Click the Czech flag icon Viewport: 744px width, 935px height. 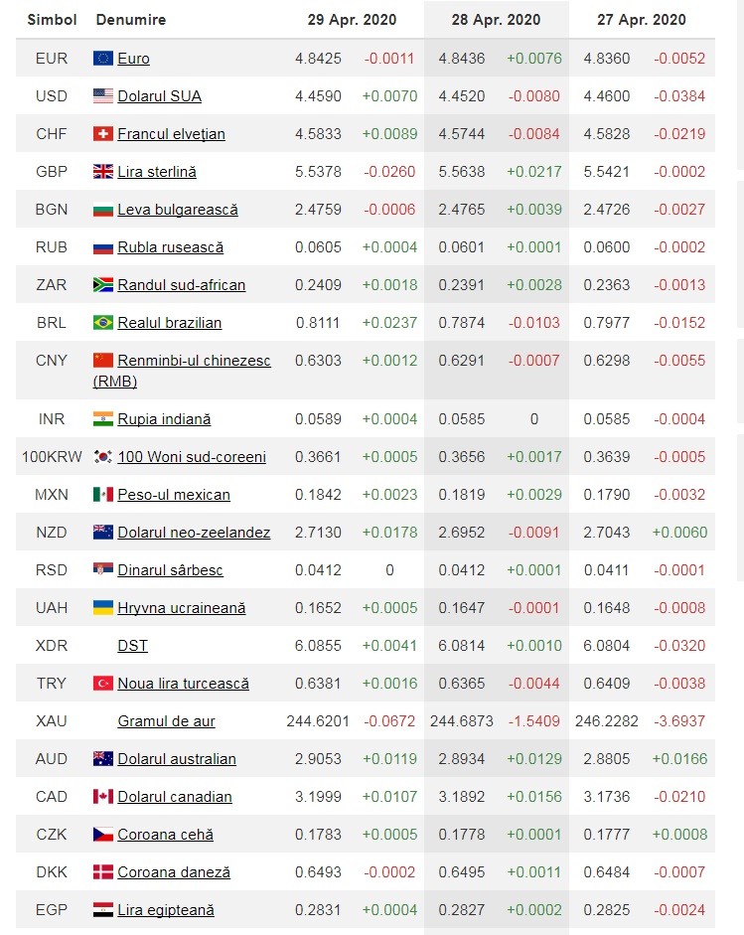click(103, 835)
